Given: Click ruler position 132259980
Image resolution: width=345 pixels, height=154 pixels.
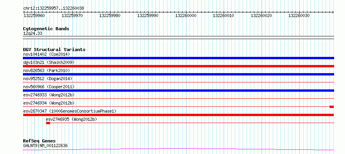Looking at the screenshot, I should click(110, 15).
